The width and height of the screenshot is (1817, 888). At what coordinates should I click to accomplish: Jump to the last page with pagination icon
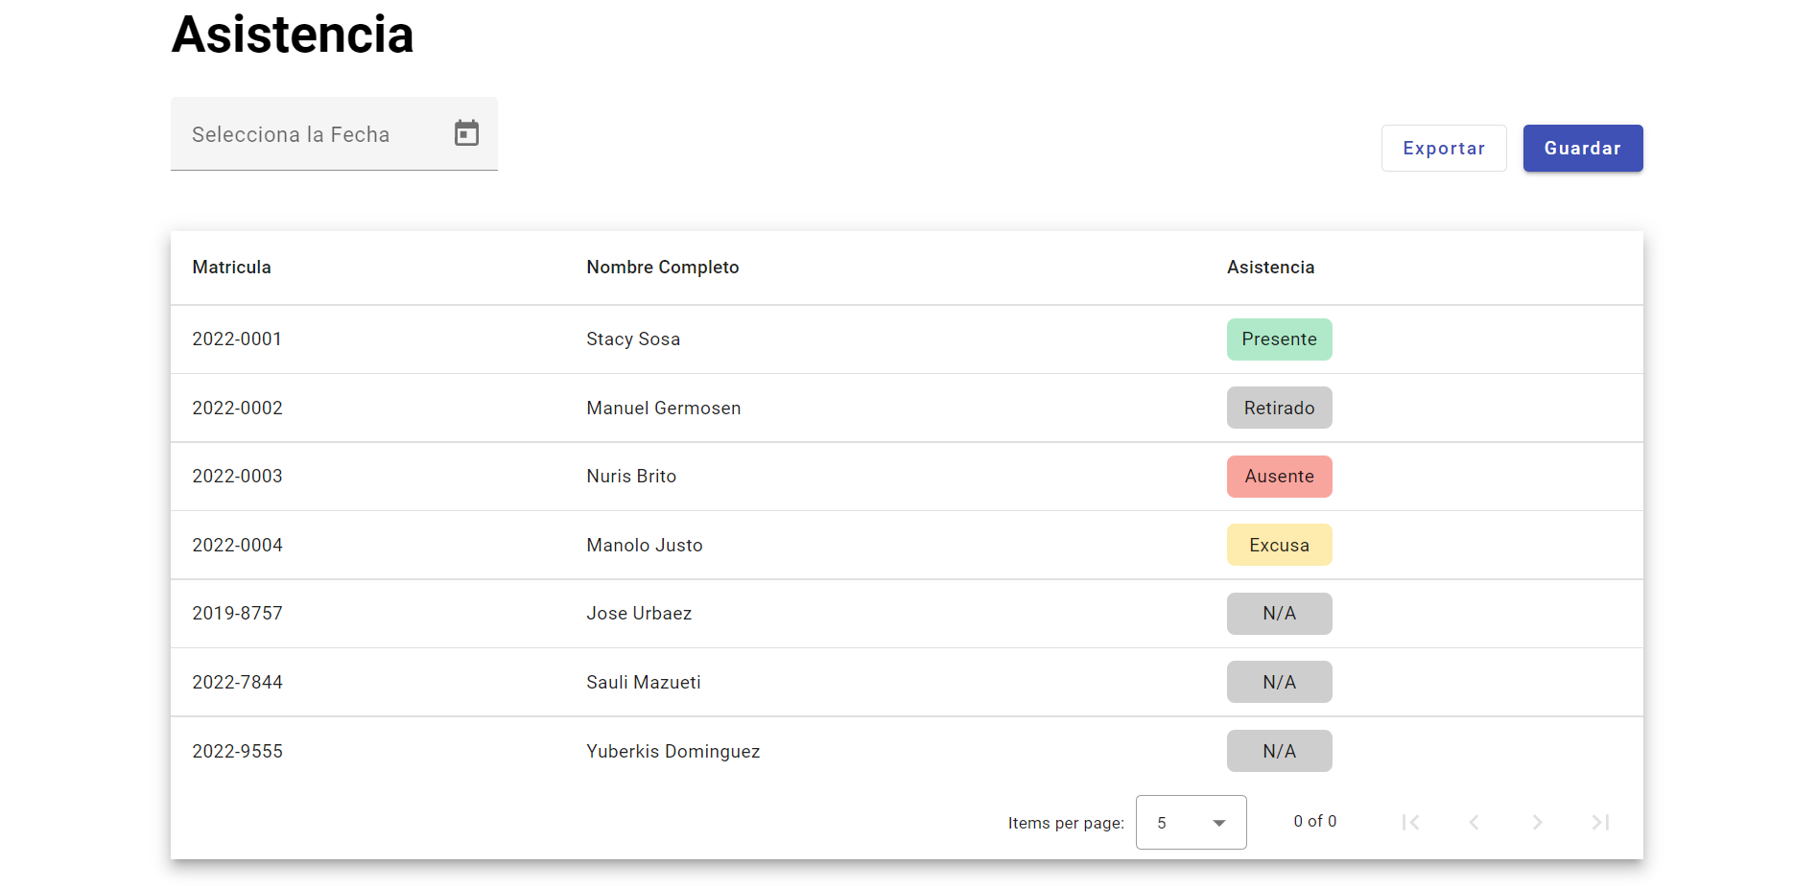click(x=1600, y=822)
